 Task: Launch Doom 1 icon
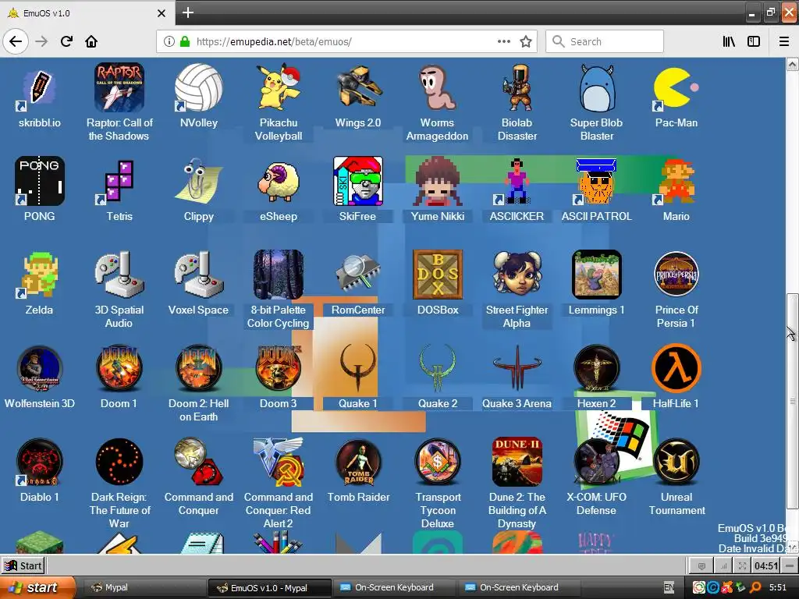click(119, 368)
